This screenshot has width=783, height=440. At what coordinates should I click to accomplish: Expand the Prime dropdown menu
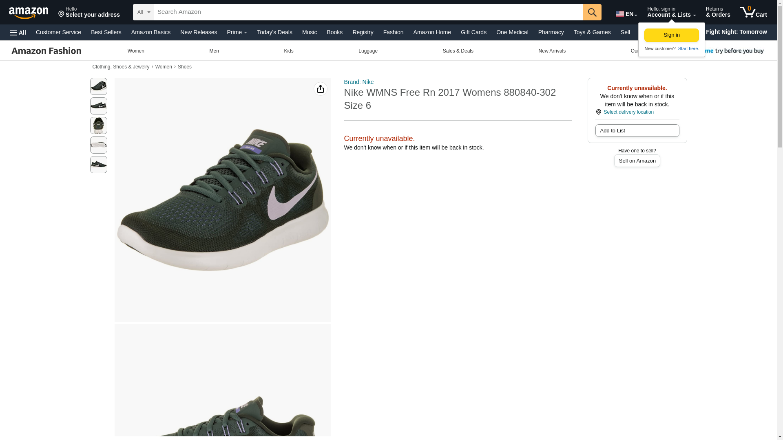237,32
